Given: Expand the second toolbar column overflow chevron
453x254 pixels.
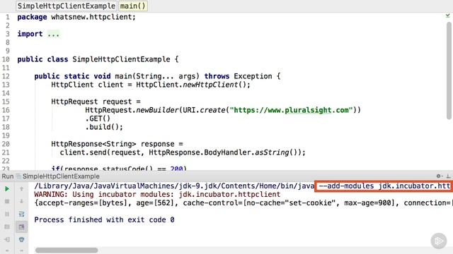Looking at the screenshot, I should [x=21, y=250].
